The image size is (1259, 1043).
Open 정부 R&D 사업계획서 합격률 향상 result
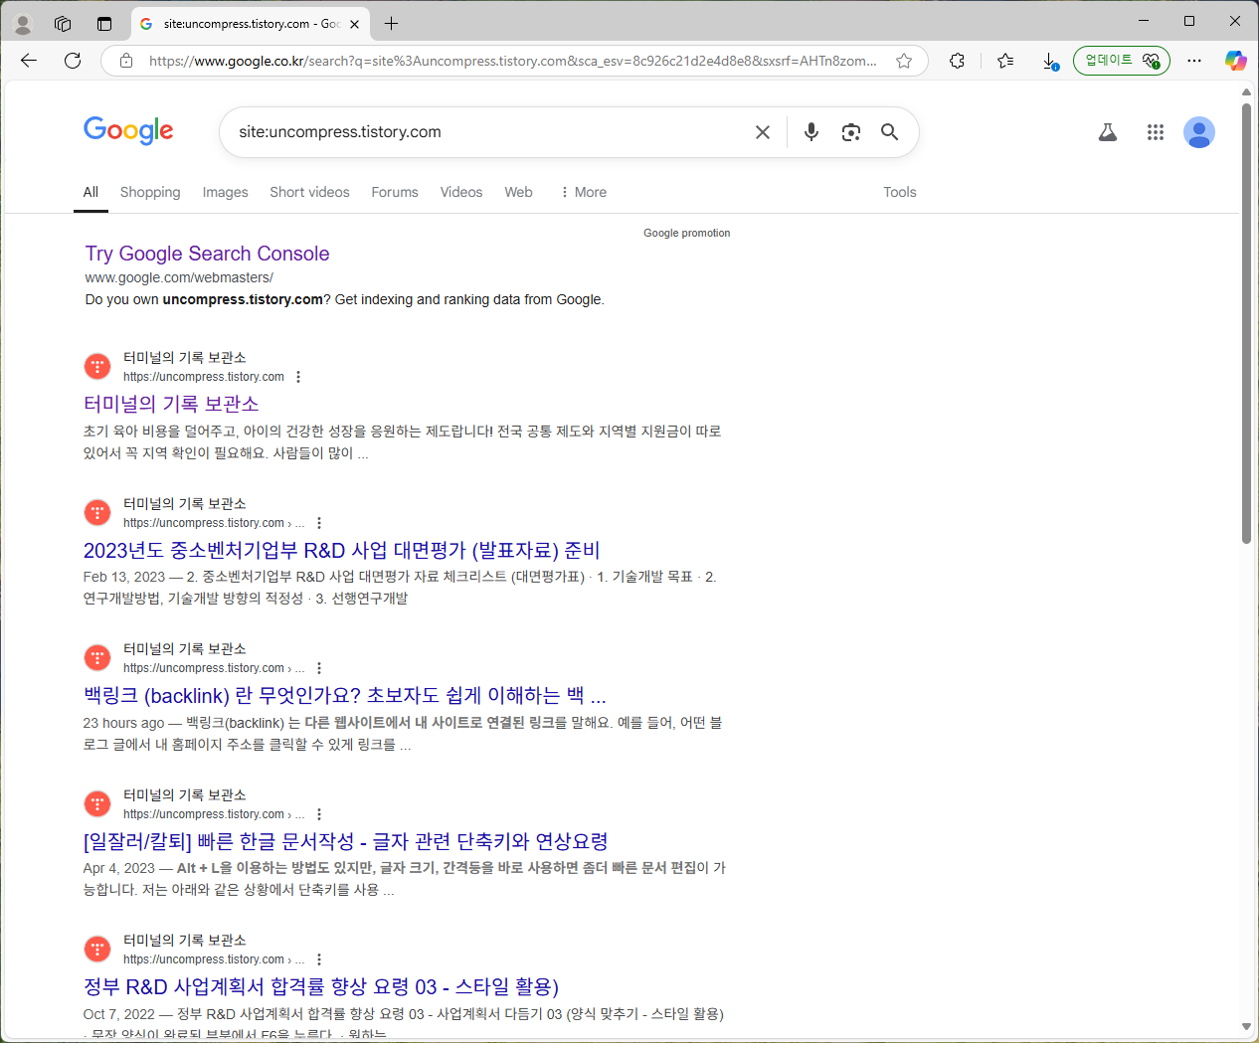coord(321,986)
